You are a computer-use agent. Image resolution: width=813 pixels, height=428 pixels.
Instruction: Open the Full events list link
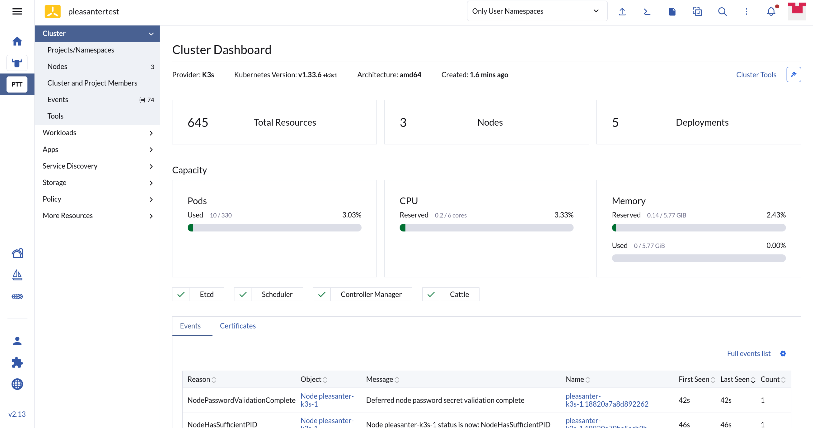(749, 353)
